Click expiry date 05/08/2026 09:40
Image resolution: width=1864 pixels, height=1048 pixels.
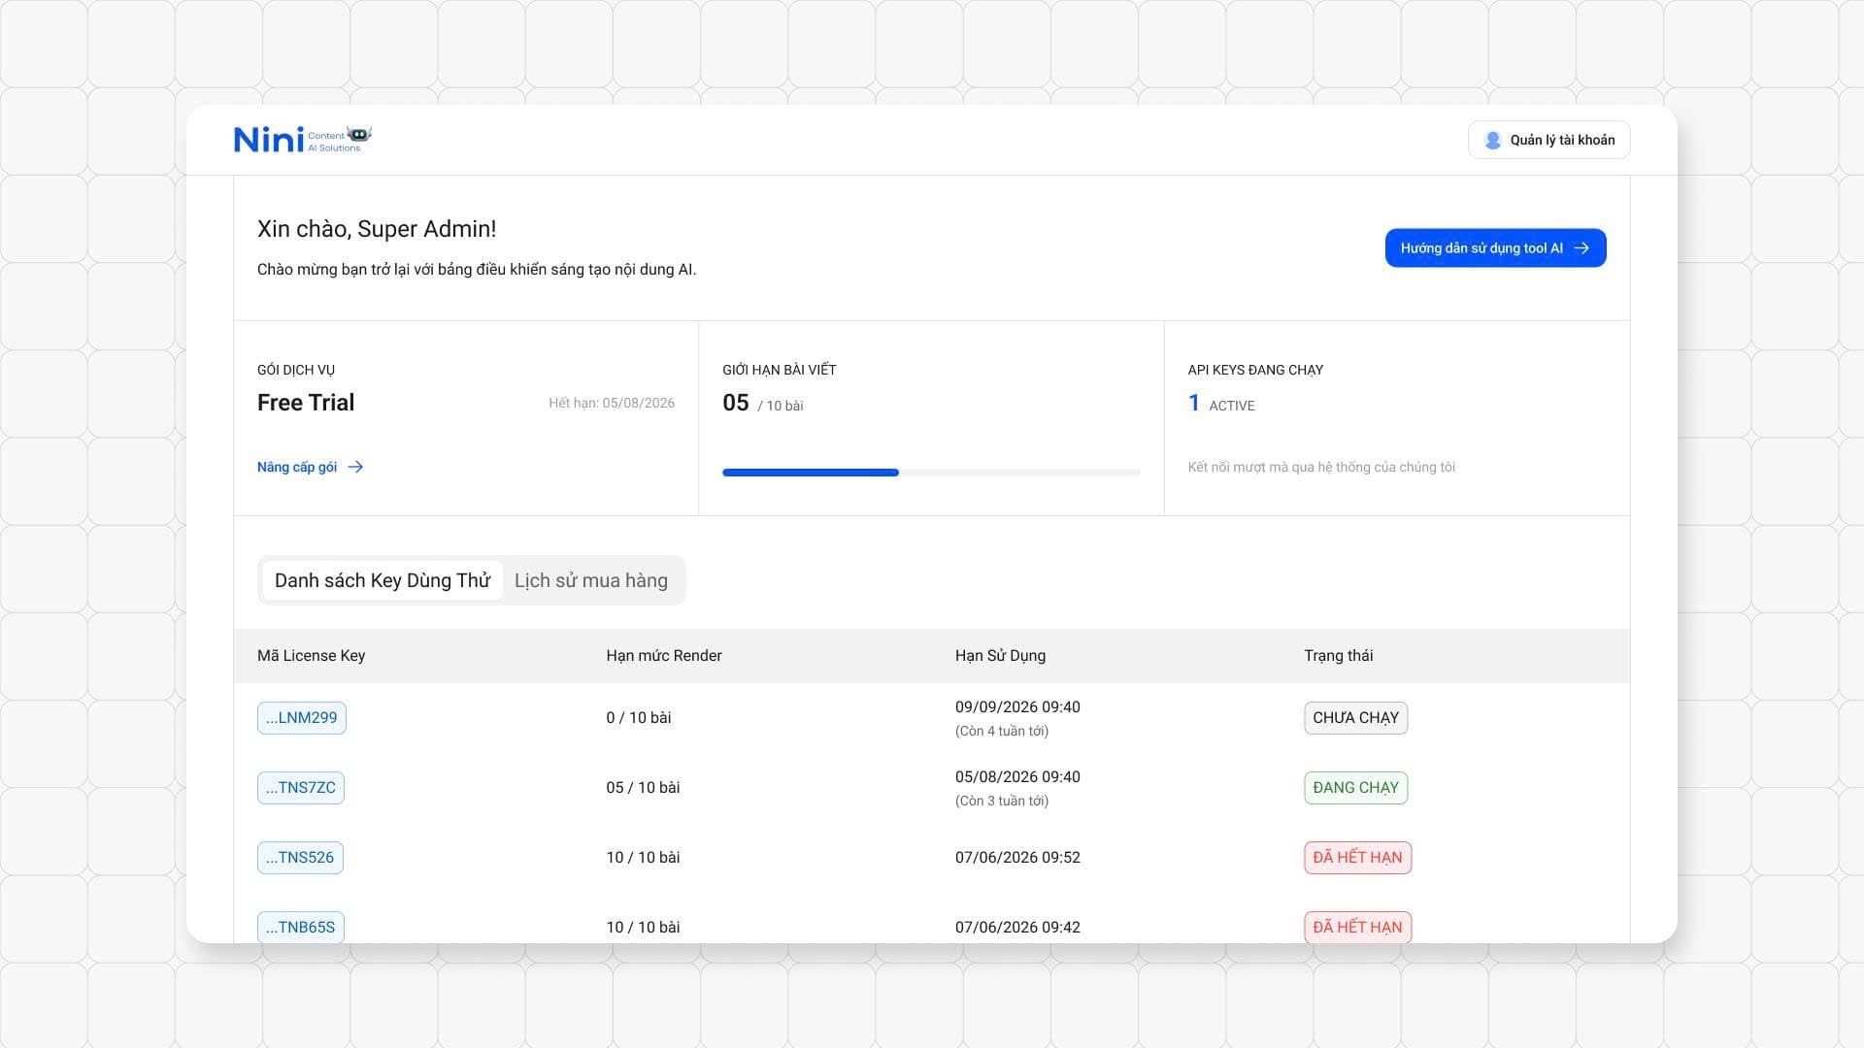pyautogui.click(x=1017, y=777)
